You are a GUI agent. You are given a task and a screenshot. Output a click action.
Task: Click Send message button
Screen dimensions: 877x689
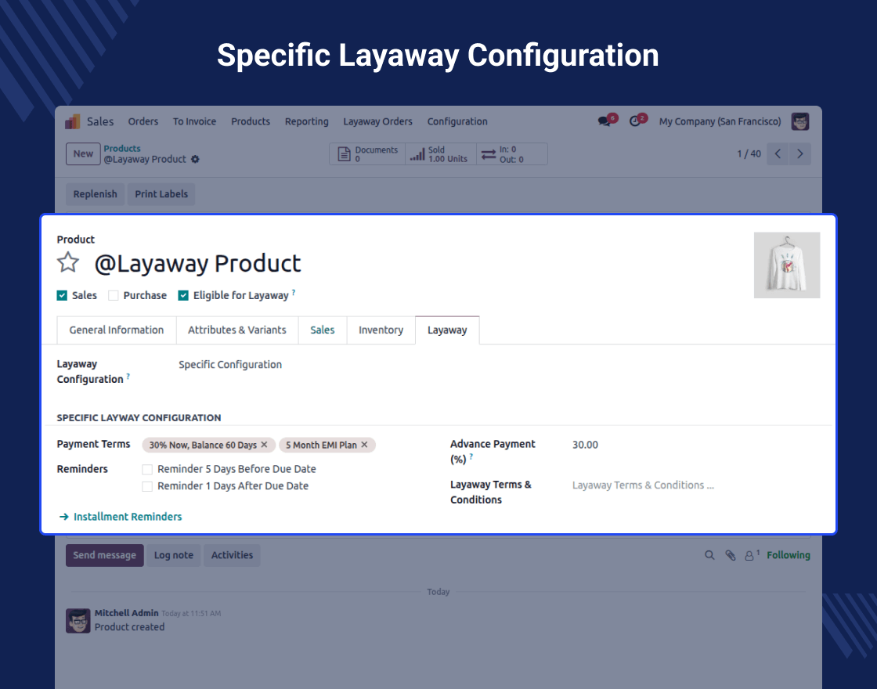pos(105,555)
